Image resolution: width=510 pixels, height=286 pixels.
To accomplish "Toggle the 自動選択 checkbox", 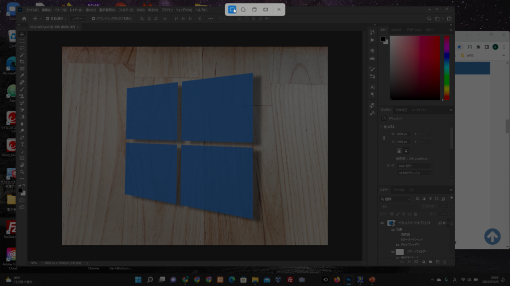I will point(47,19).
